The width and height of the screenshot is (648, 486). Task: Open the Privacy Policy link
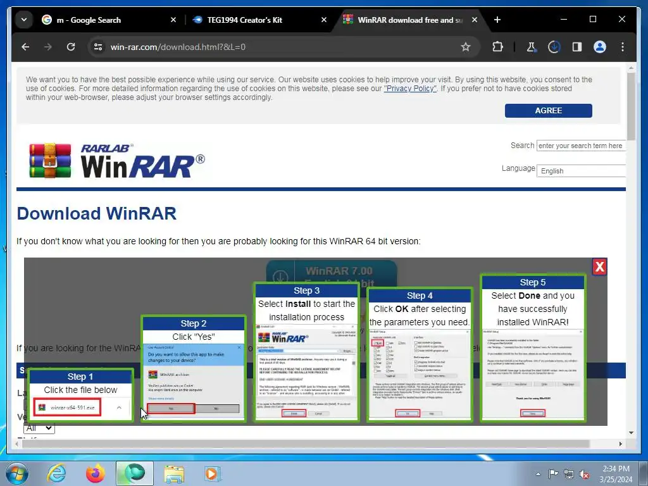pyautogui.click(x=410, y=89)
